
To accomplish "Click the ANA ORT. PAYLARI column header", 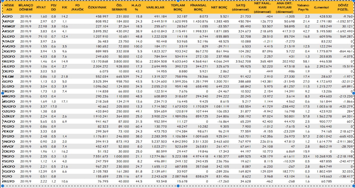I will click(285, 7).
